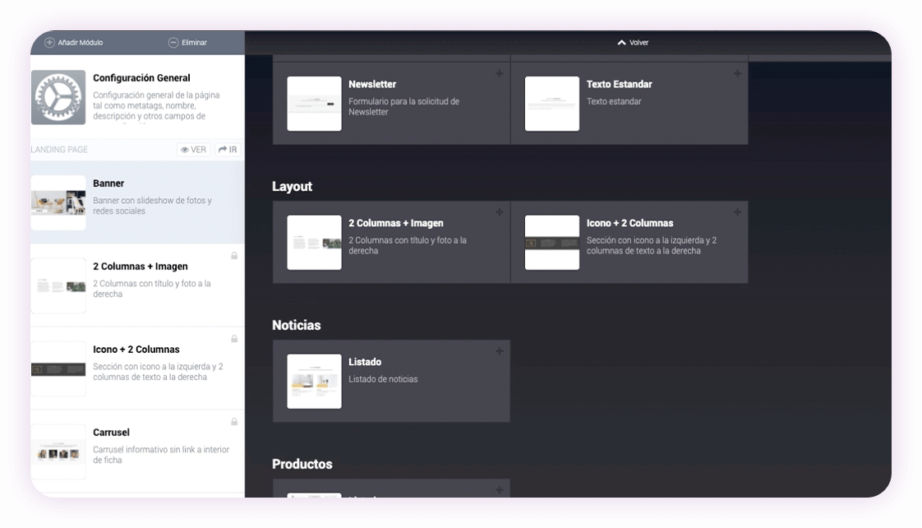Screen dimensions: 922x528
Task: Click the Texto Estandar thumbnail preview
Action: (552, 104)
